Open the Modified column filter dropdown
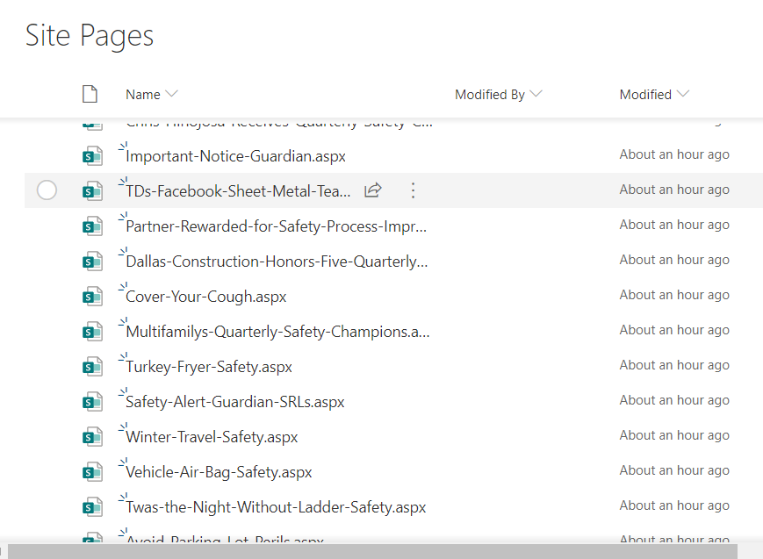 [683, 93]
